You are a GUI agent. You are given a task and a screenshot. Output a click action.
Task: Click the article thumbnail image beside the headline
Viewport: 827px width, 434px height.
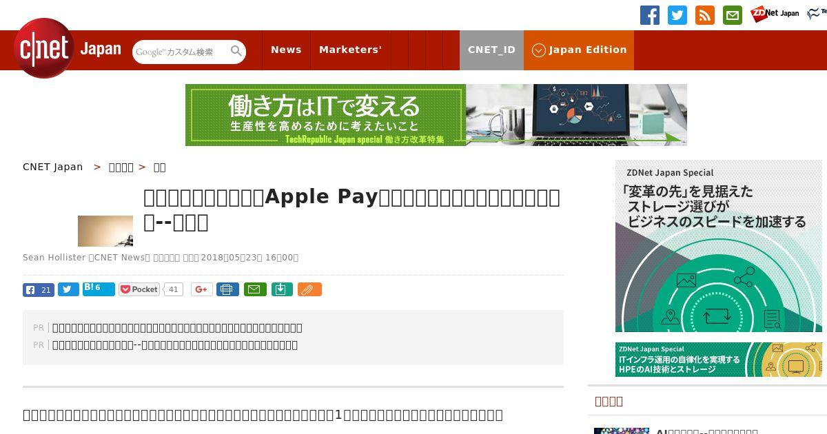[x=105, y=231]
